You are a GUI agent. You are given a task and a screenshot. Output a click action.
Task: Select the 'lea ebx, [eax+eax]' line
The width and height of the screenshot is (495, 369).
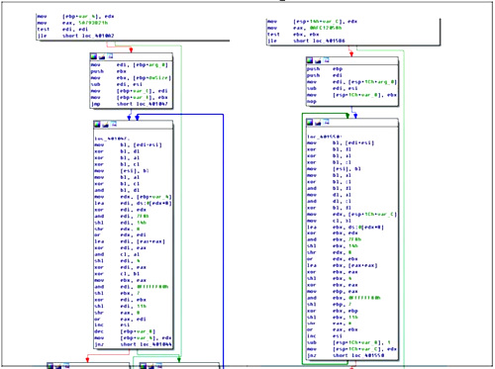[343, 265]
